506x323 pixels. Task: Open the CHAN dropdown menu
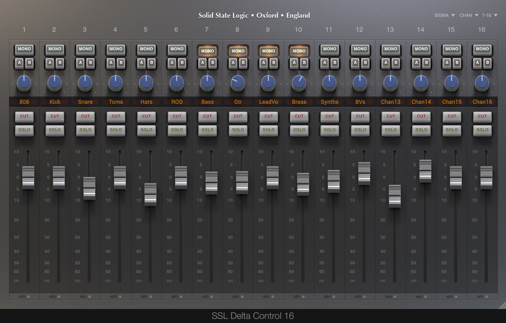click(469, 15)
